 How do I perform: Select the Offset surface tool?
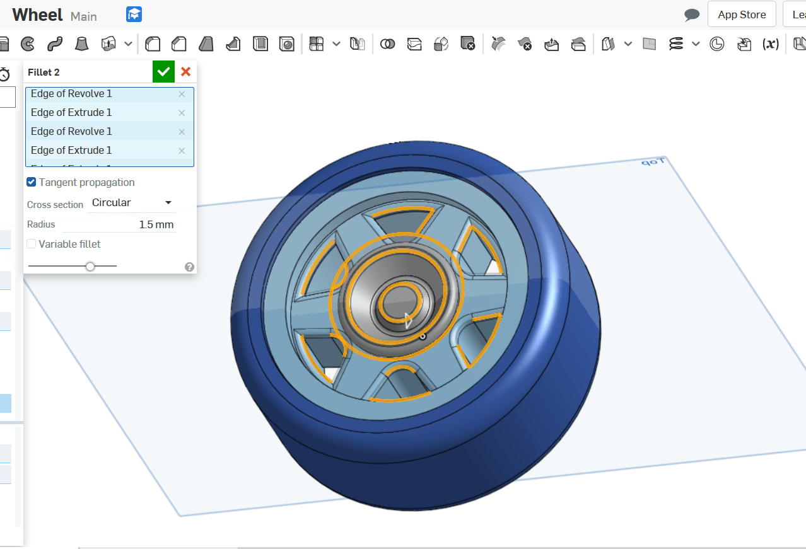[609, 43]
